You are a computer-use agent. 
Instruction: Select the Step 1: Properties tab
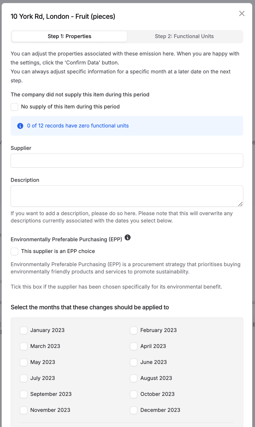click(69, 36)
